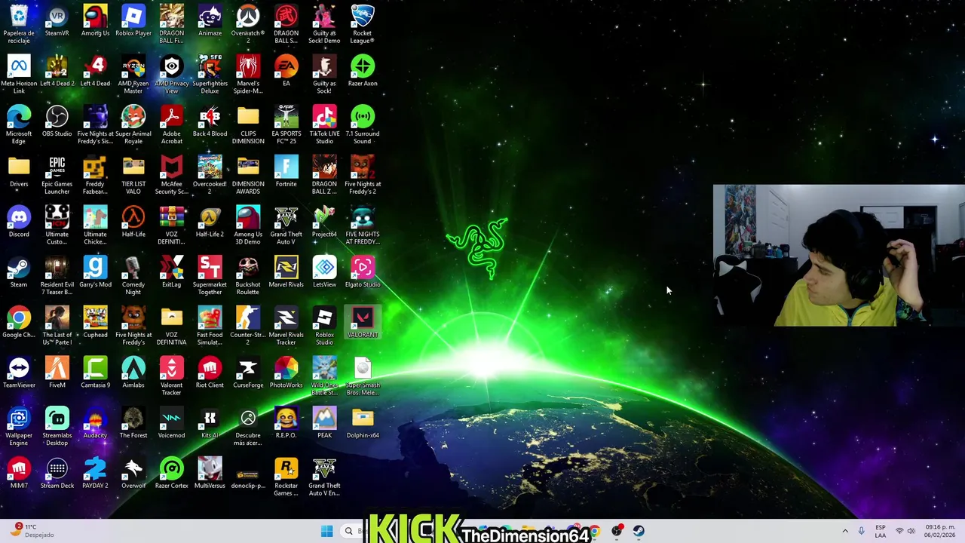Launch Steam from the desktop icon
965x543 pixels.
(x=19, y=272)
